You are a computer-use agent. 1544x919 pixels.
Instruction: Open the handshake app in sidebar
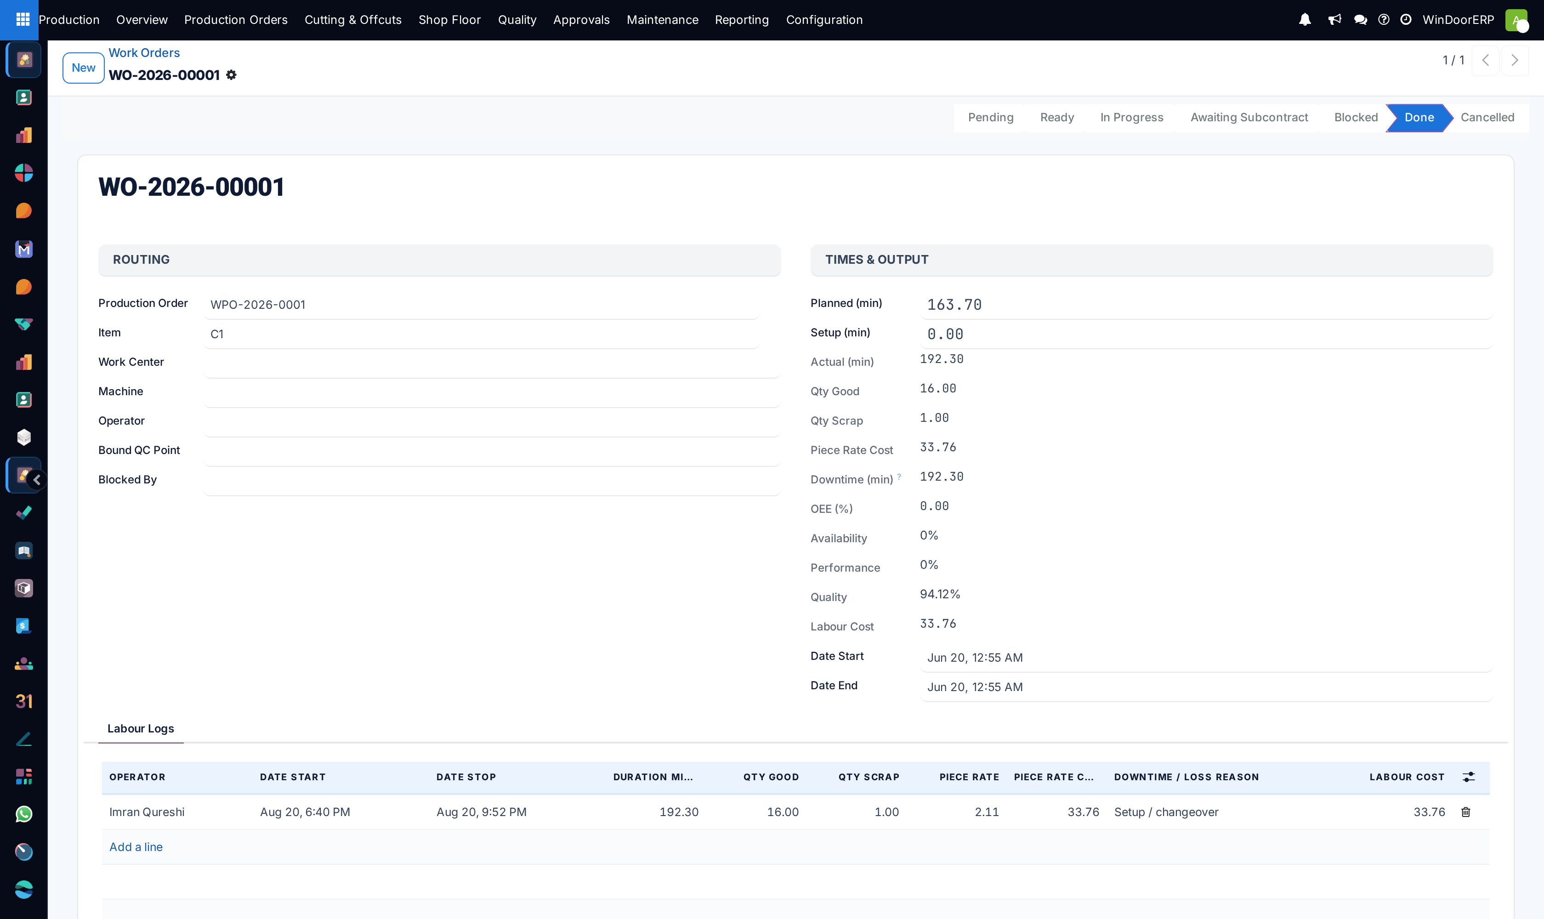(x=23, y=324)
